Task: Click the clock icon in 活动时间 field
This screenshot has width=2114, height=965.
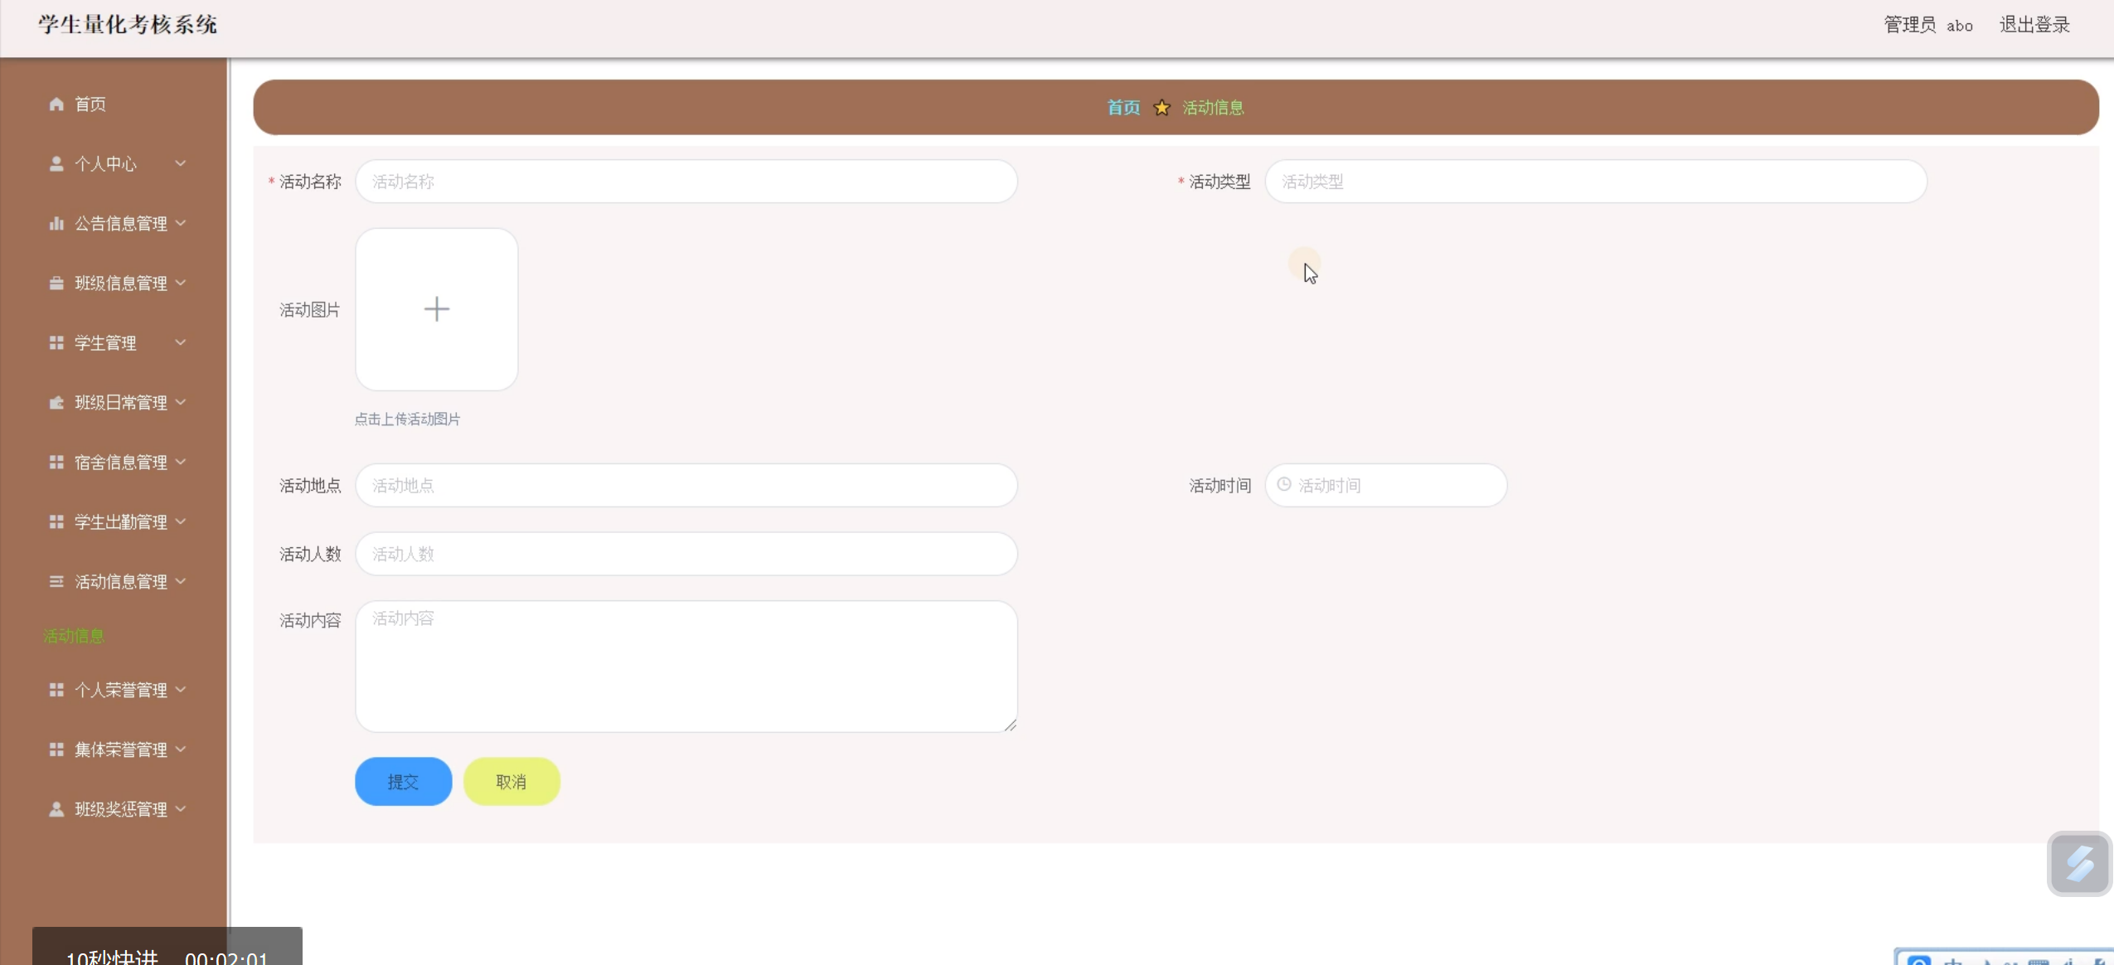Action: click(x=1283, y=484)
